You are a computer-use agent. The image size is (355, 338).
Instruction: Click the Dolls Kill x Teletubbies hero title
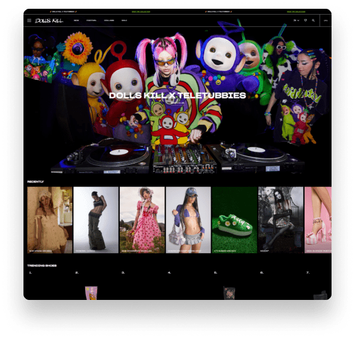point(177,95)
